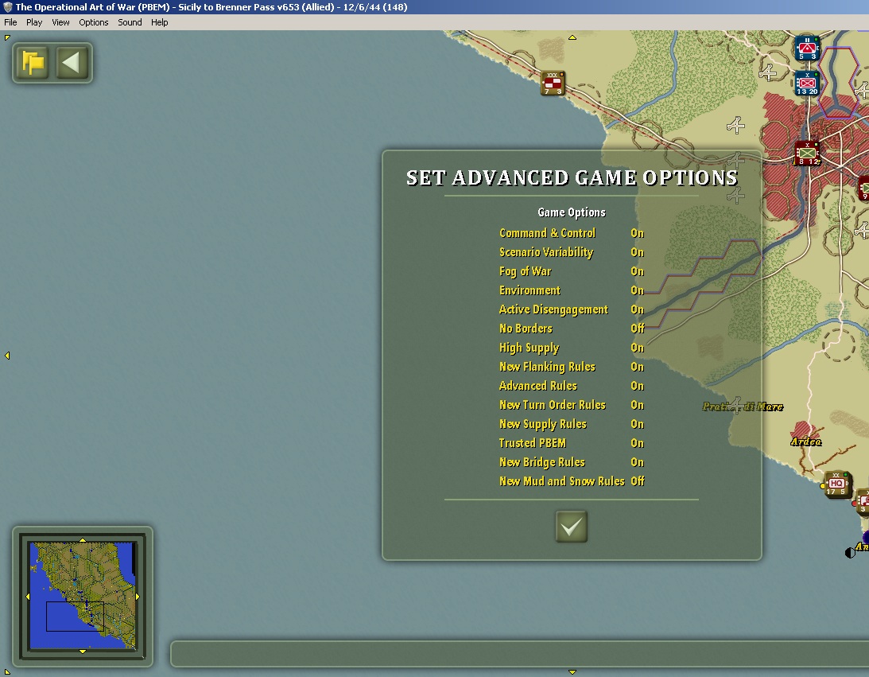Open the Options menu
Screen dimensions: 869x677
pyautogui.click(x=94, y=22)
